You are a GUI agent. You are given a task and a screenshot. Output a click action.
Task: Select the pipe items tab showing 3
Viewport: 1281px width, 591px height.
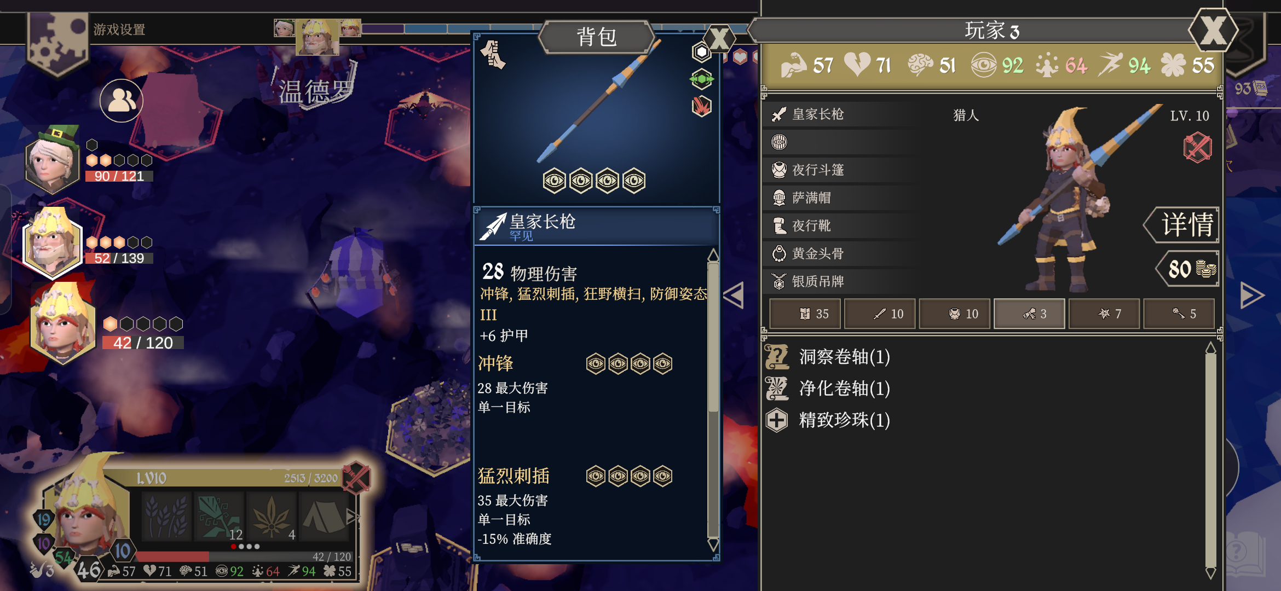[1029, 314]
